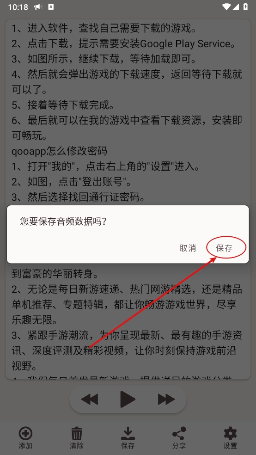This screenshot has width=256, height=455.
Task: Tap the boxed letter A status icon
Action: coord(50,6)
